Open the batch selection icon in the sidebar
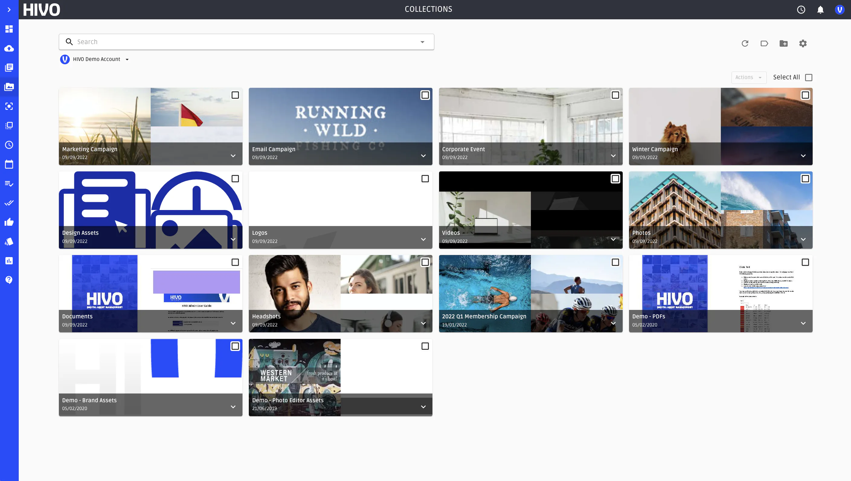851x481 pixels. click(x=9, y=126)
